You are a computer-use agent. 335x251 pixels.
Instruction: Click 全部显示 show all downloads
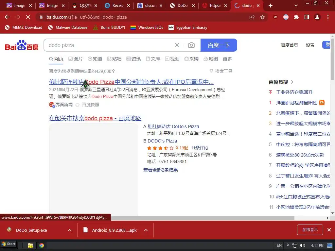(310, 230)
